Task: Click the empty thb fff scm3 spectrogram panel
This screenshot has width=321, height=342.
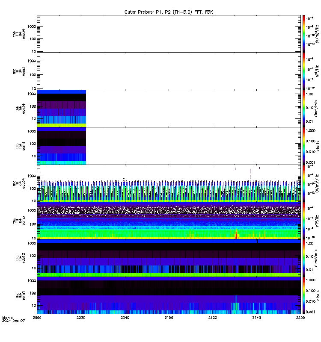Action: tap(169, 71)
